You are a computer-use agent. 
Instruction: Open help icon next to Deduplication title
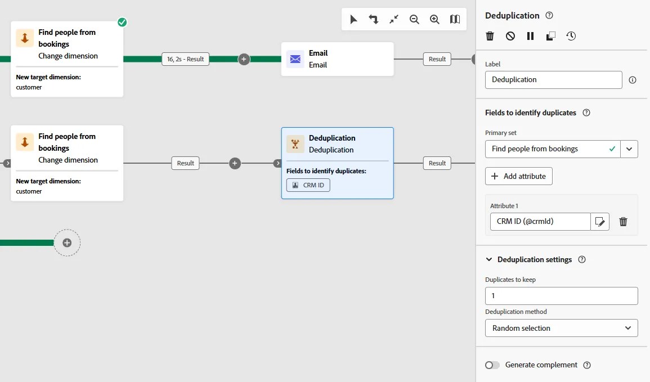(x=549, y=15)
